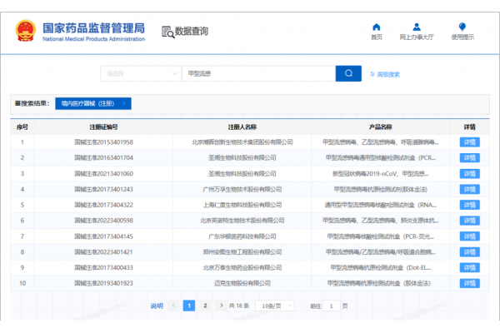Open 网上办事大厅 service hall icon

416,27
